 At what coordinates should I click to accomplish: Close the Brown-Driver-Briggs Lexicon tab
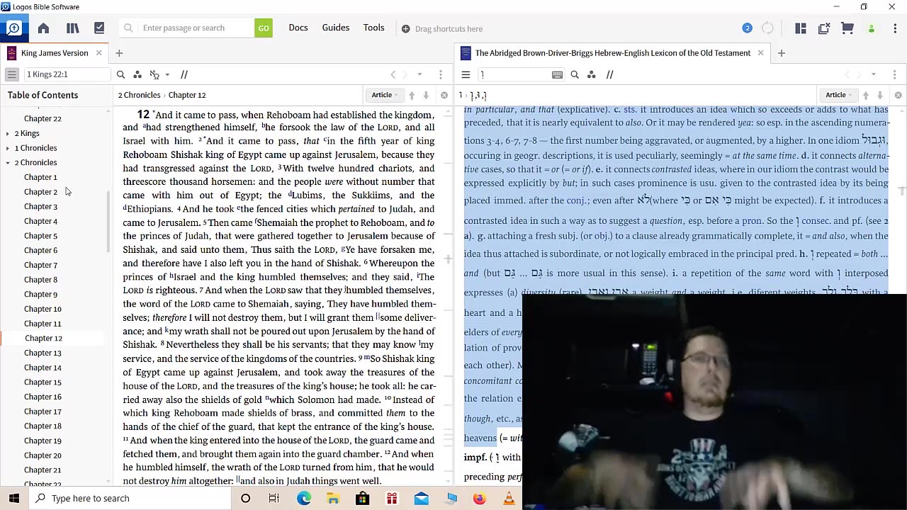(760, 53)
